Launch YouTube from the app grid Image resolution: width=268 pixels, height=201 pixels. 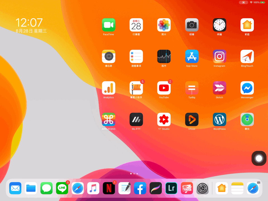click(x=164, y=88)
